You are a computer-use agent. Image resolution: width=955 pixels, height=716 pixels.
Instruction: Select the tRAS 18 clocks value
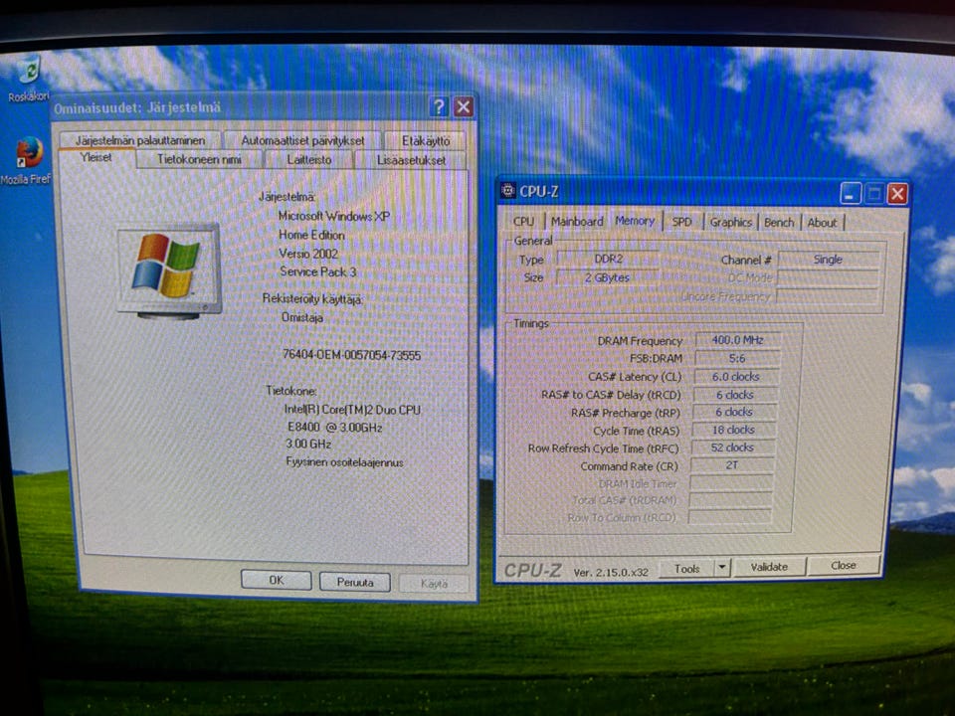[x=733, y=430]
